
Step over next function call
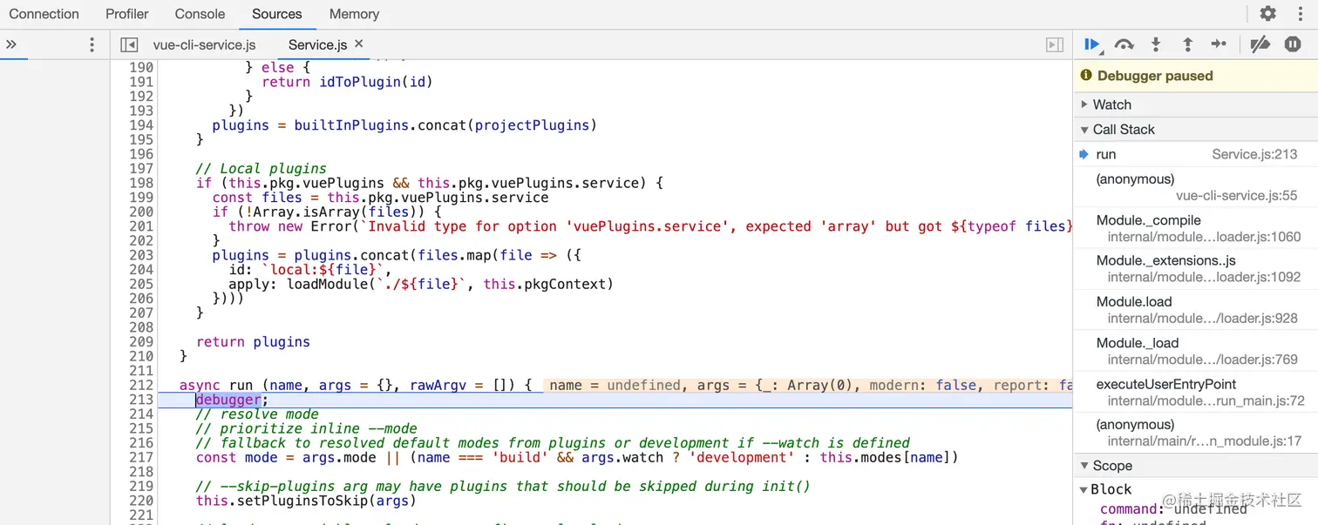coord(1124,44)
